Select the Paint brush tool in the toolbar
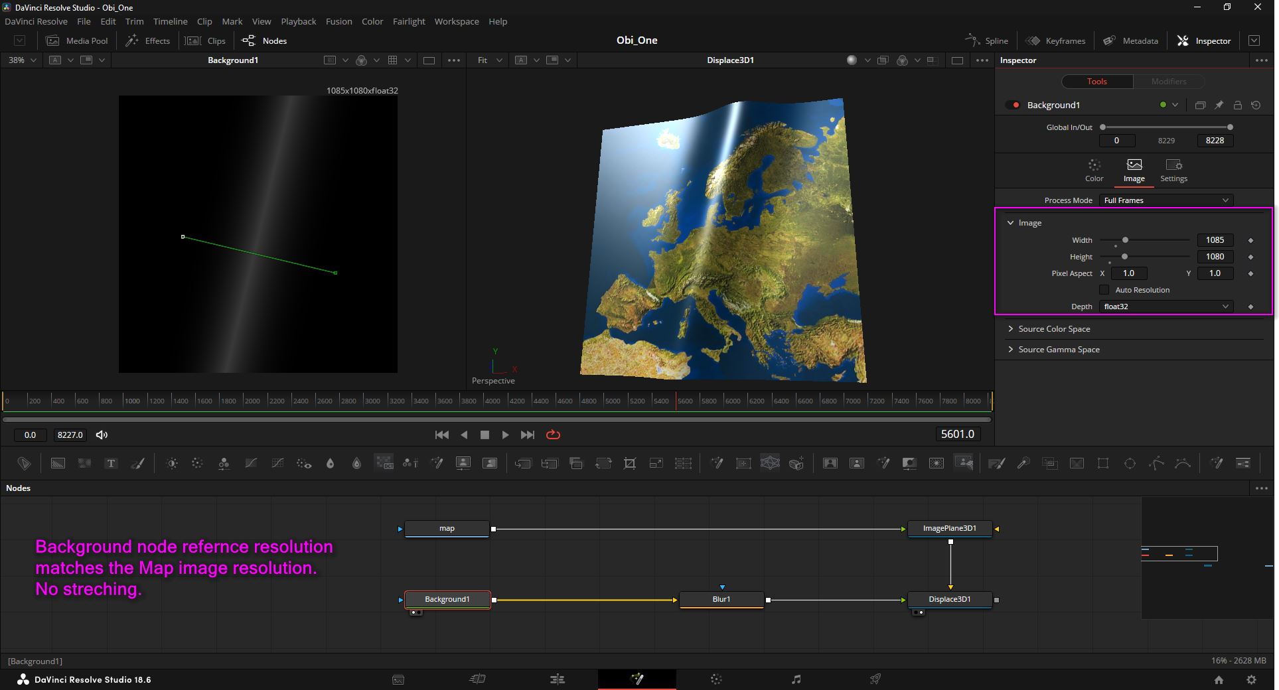Viewport: 1279px width, 690px height. (x=137, y=463)
